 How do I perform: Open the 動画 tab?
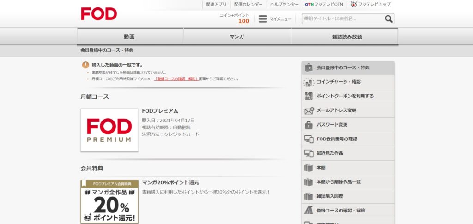tap(130, 36)
